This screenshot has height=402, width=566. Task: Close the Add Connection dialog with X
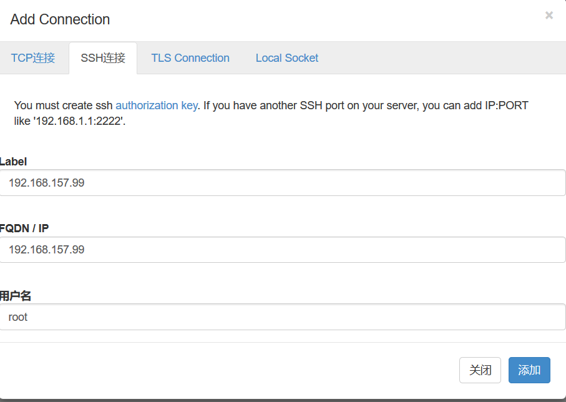click(x=549, y=15)
